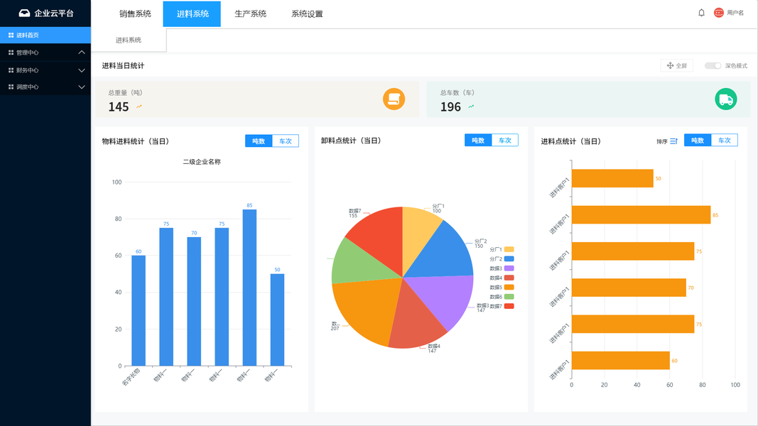
Task: Click the blue bar labeled 85
Action: coord(249,288)
